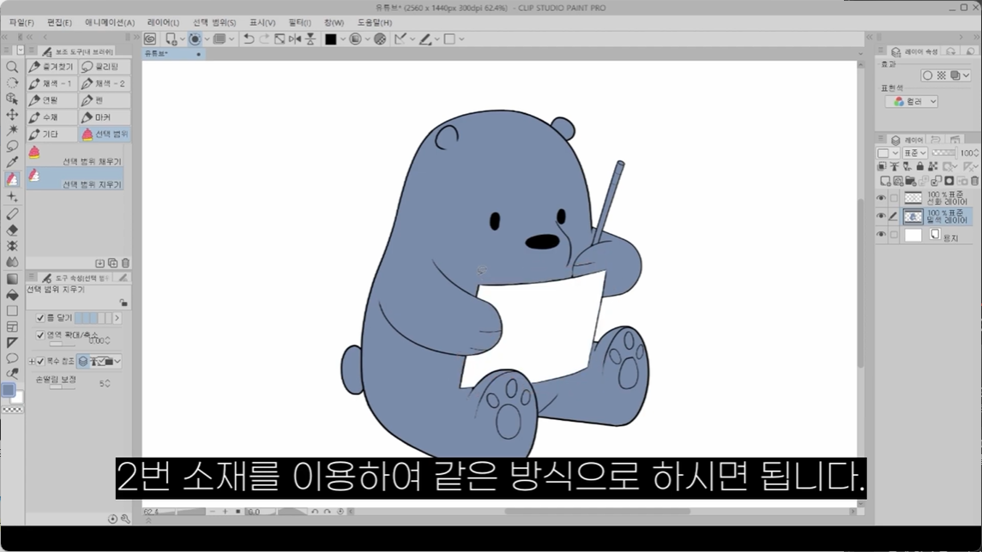Select the Ruler triangle tool

coord(12,342)
